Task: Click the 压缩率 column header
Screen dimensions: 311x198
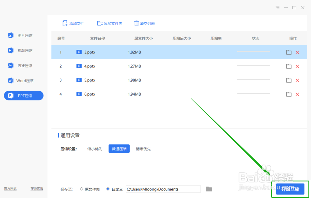Action: [216, 38]
